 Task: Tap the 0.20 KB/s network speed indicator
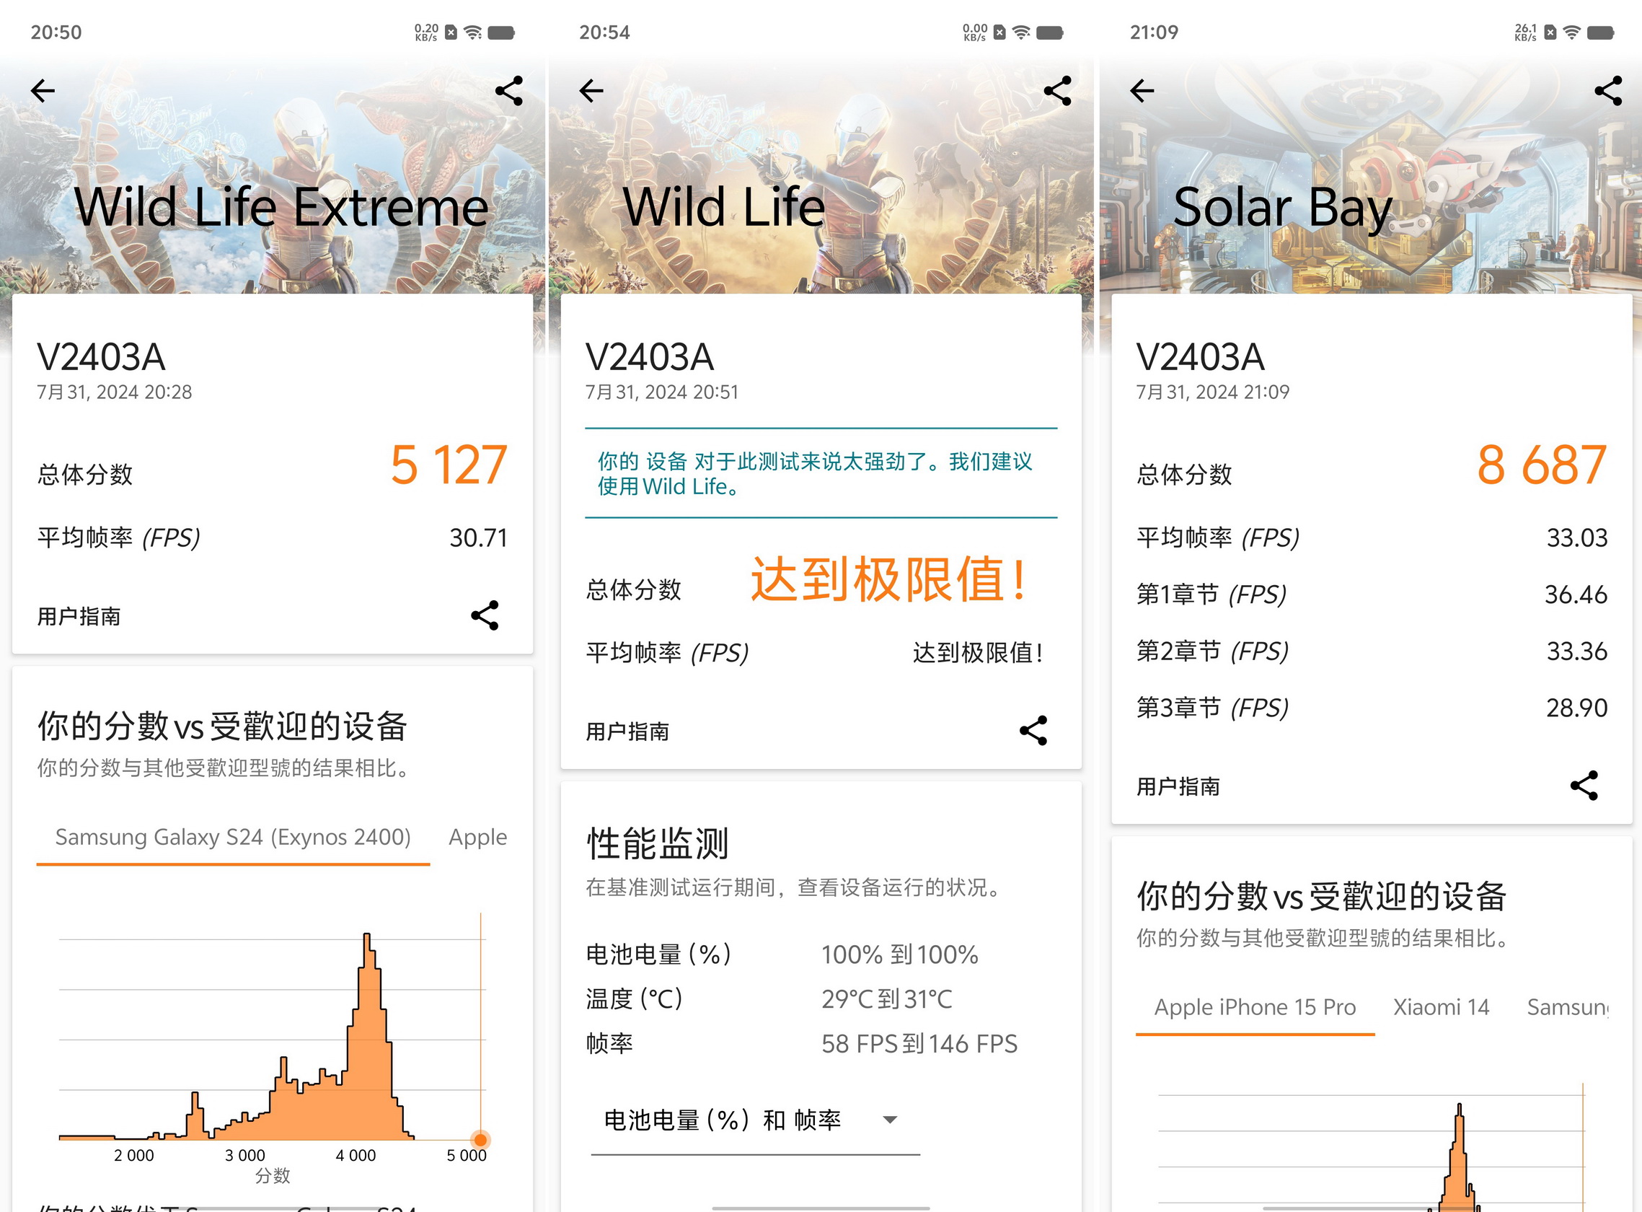[426, 32]
